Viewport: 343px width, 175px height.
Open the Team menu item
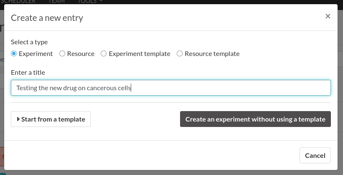coord(56,2)
